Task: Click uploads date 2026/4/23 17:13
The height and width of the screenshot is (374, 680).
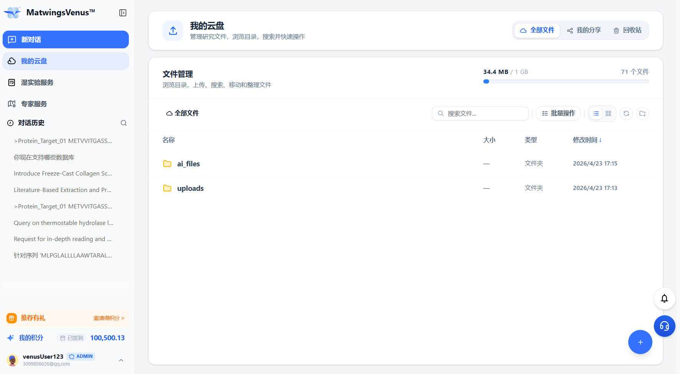Action: coord(595,188)
